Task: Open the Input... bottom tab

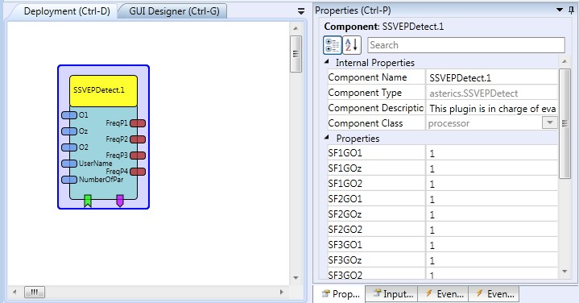Action: [x=392, y=294]
